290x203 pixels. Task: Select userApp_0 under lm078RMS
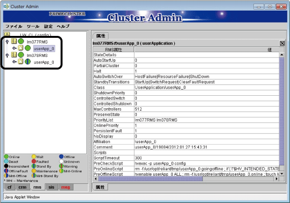[x=44, y=62]
